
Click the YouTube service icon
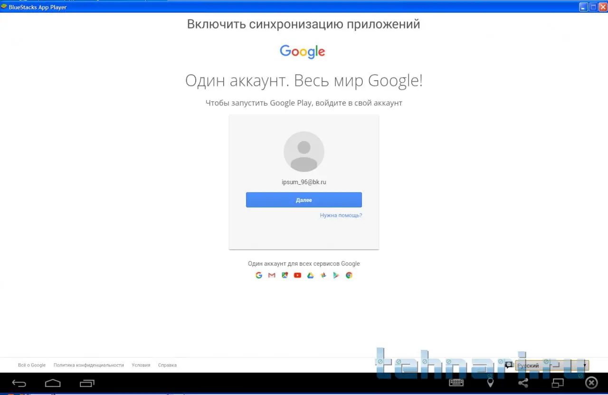point(297,275)
